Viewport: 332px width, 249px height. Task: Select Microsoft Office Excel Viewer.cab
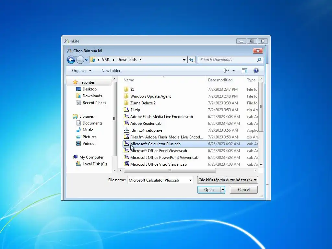tap(159, 150)
